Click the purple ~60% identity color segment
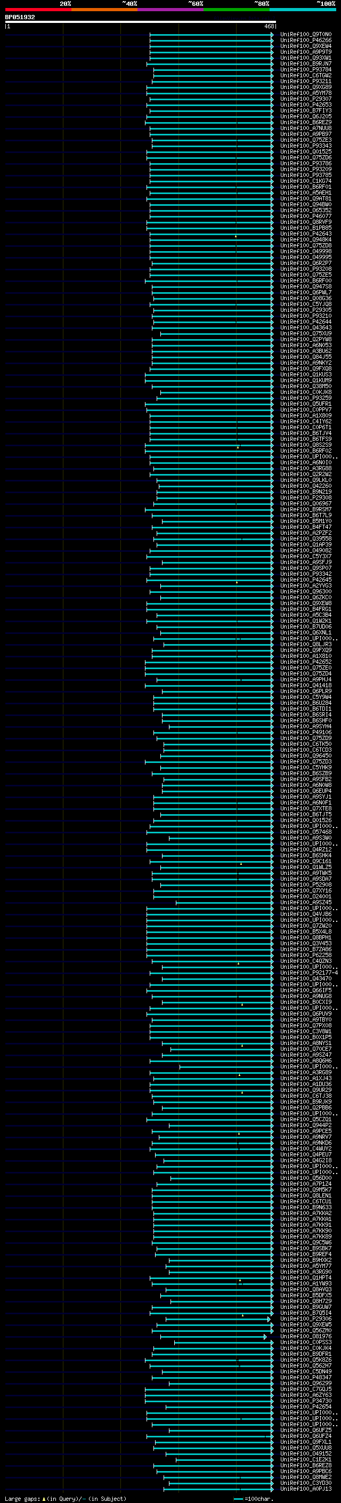 pos(170,10)
